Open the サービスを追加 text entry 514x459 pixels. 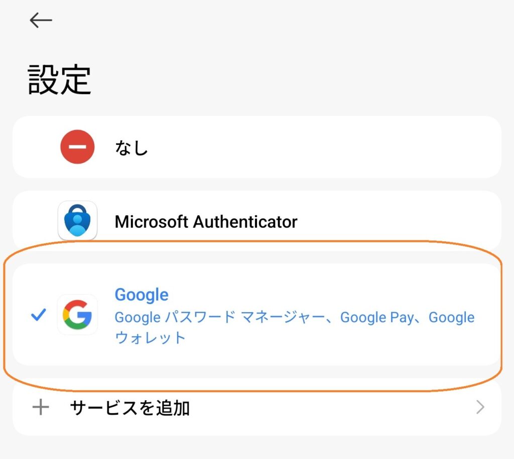[130, 408]
